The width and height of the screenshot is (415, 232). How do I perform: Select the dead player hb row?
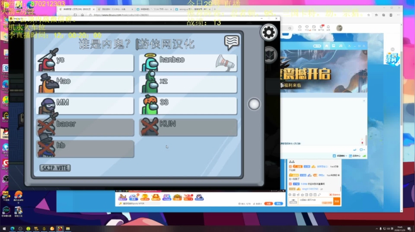click(x=85, y=149)
